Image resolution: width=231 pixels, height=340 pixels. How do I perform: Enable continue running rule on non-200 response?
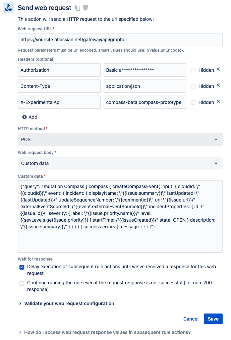click(x=22, y=283)
